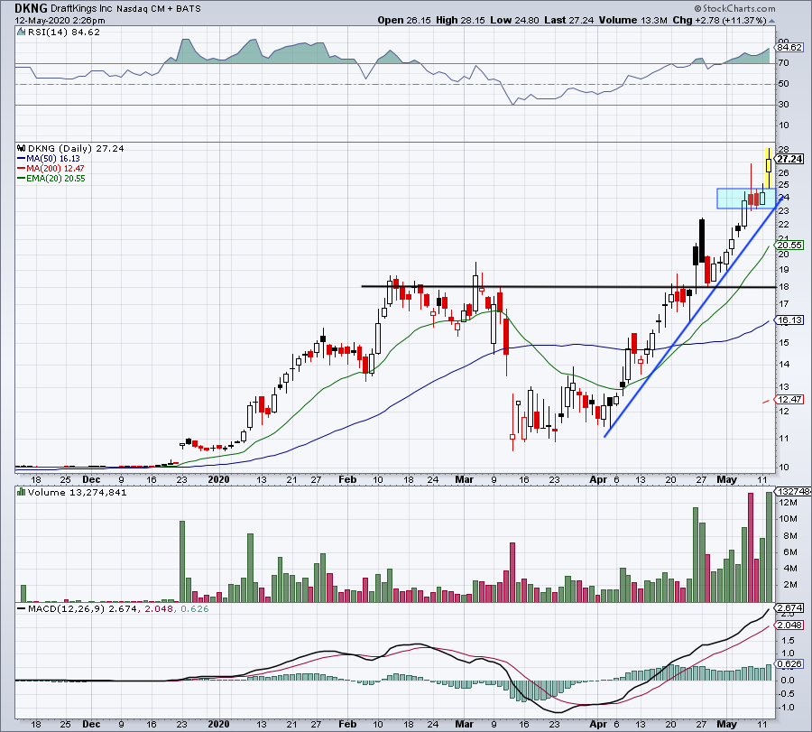Click the black line marker before MACD(12,26,9)

pyautogui.click(x=22, y=608)
